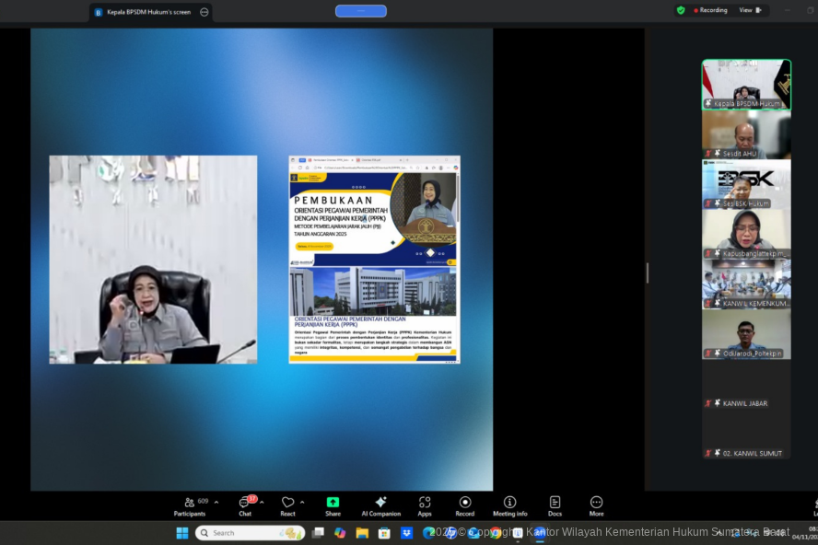Screen dimensions: 818x545
Task: Click the Windows taskbar Search box
Action: coord(249,533)
